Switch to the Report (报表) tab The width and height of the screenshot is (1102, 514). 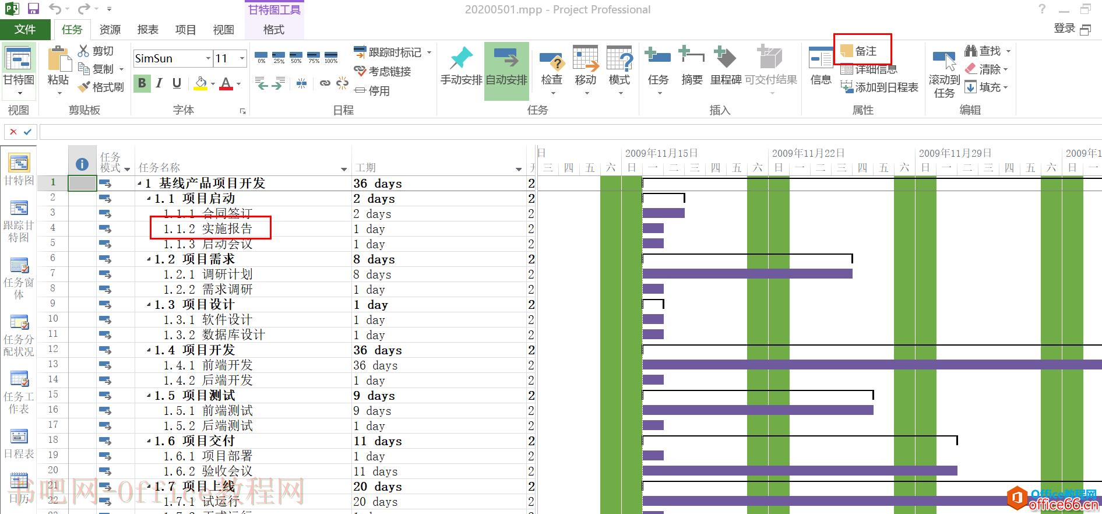pos(147,30)
